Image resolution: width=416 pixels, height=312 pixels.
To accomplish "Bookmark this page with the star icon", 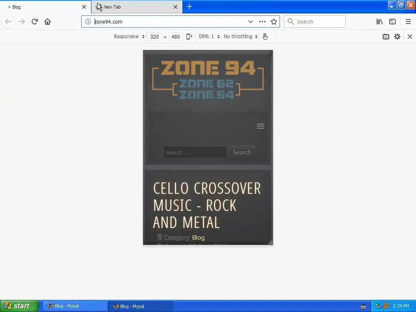I will (274, 22).
